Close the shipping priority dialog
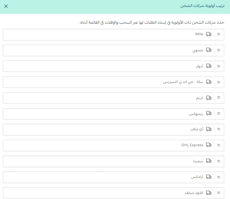Viewport: 230px width, 199px height. tap(6, 6)
